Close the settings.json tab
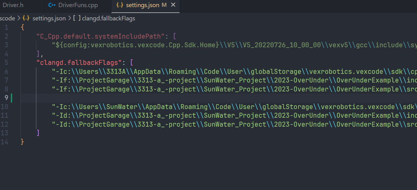The width and height of the screenshot is (417, 190). click(173, 5)
